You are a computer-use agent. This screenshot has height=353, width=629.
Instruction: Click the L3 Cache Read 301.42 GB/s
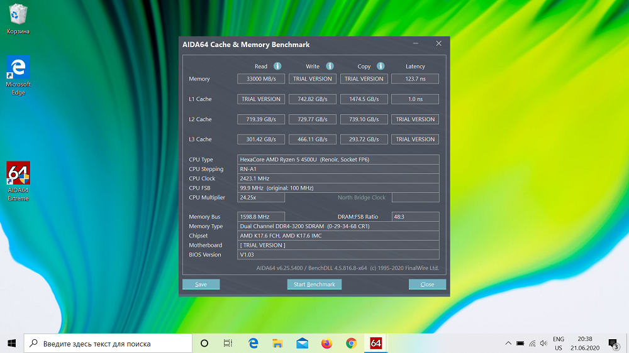point(261,139)
